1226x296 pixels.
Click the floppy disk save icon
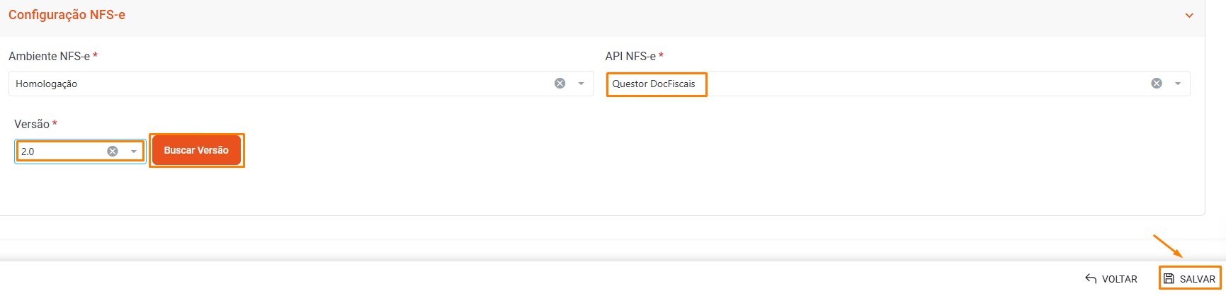point(1169,279)
